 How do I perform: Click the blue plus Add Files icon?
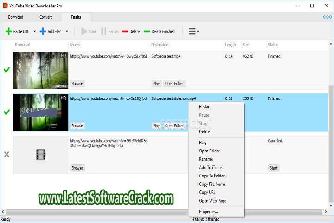coord(43,32)
